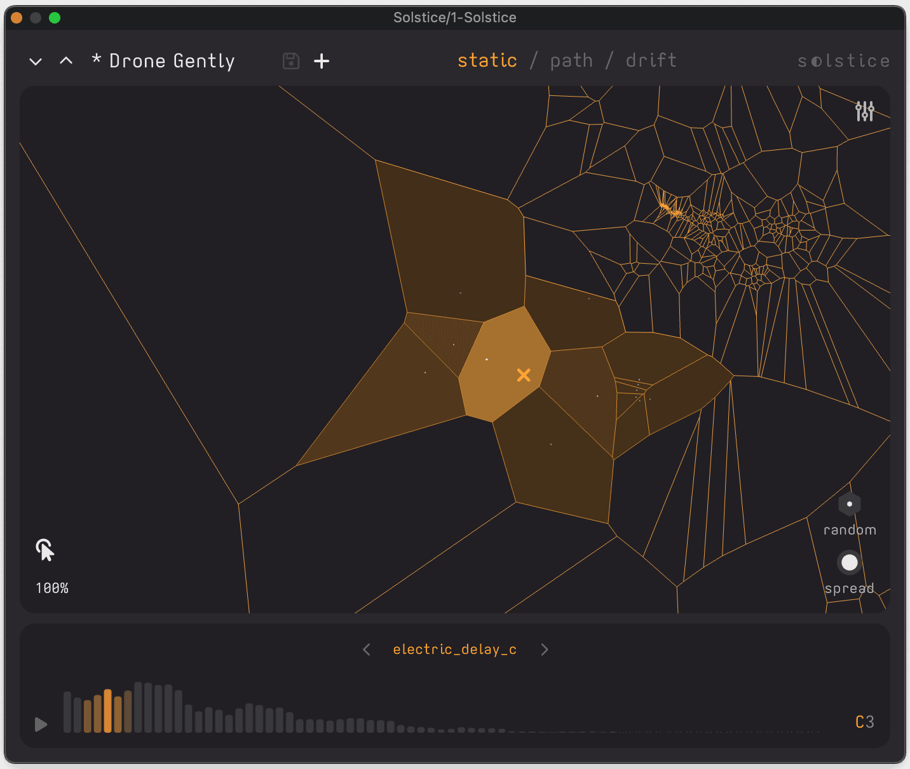Switch to static mode tab
The height and width of the screenshot is (769, 910).
coord(487,60)
